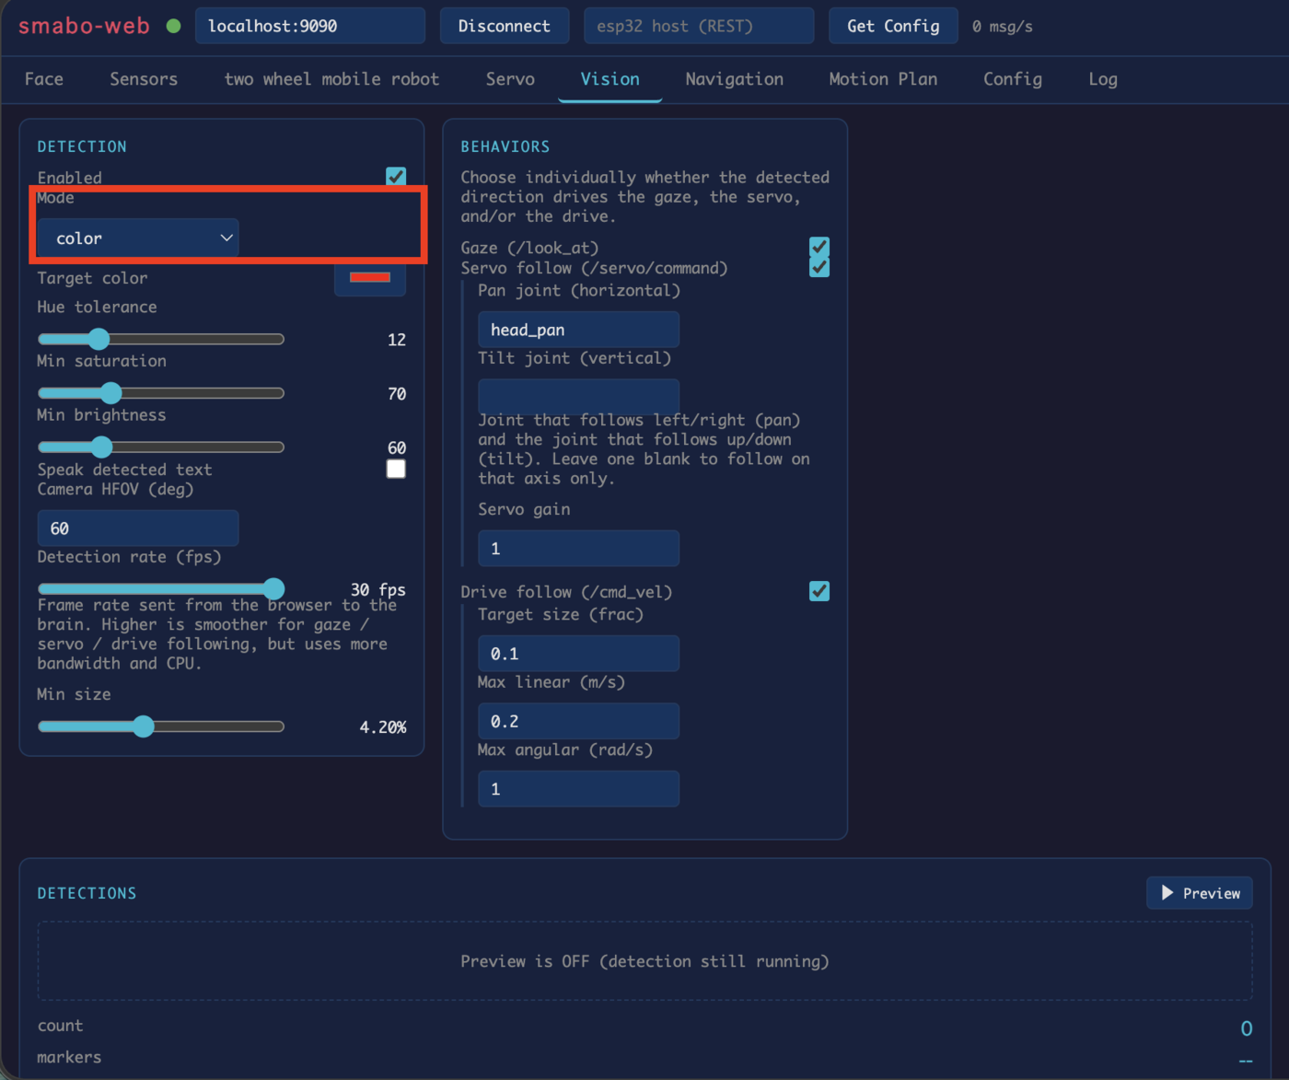Click the esp32 host (REST) field
This screenshot has width=1289, height=1080.
(x=699, y=26)
